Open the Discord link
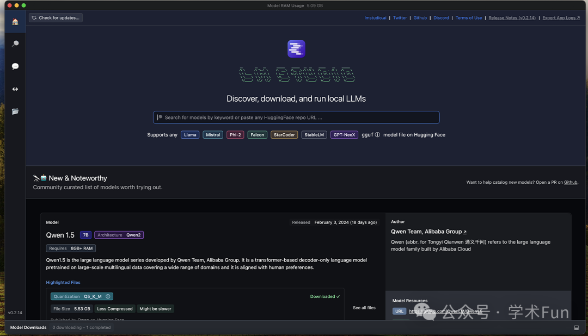 tap(441, 17)
